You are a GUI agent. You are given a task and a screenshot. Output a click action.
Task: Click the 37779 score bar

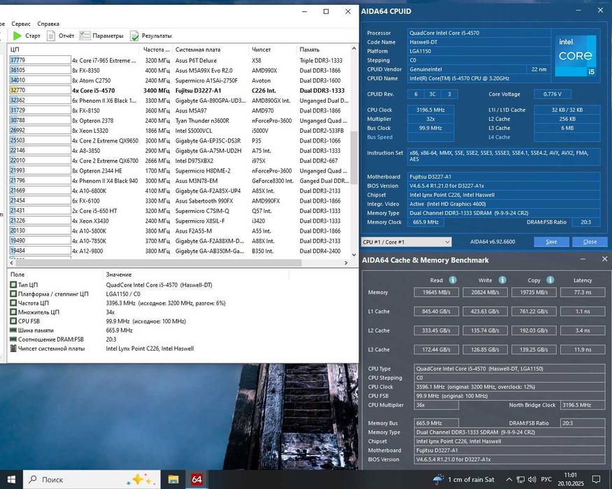(40, 60)
